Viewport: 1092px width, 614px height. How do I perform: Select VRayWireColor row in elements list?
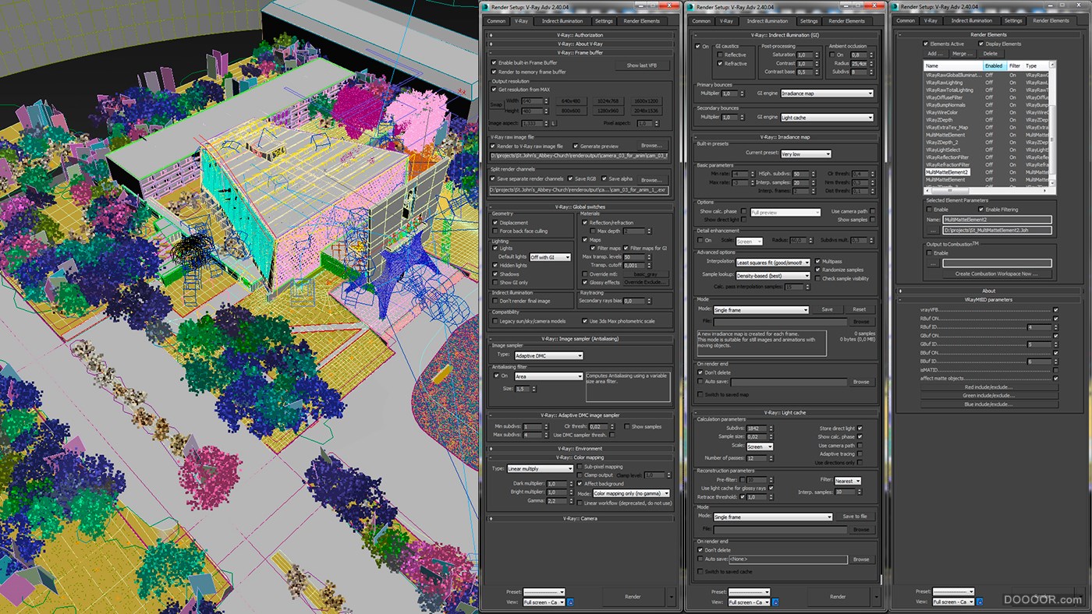point(987,112)
